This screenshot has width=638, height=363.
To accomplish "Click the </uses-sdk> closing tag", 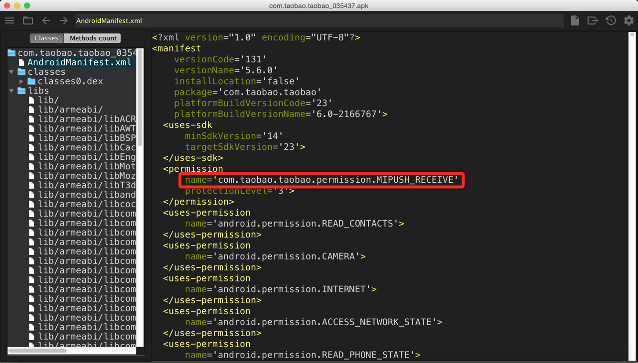I will pos(193,158).
